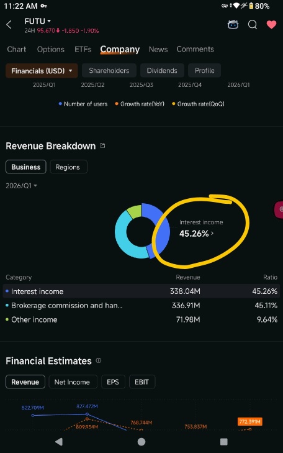Screen dimensions: 283x453
Task: Open the Shareholders section button
Action: tap(109, 70)
